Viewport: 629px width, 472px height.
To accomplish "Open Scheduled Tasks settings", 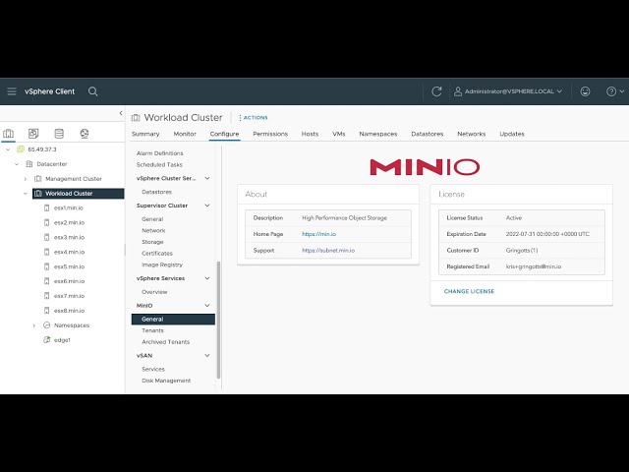I will click(x=159, y=164).
